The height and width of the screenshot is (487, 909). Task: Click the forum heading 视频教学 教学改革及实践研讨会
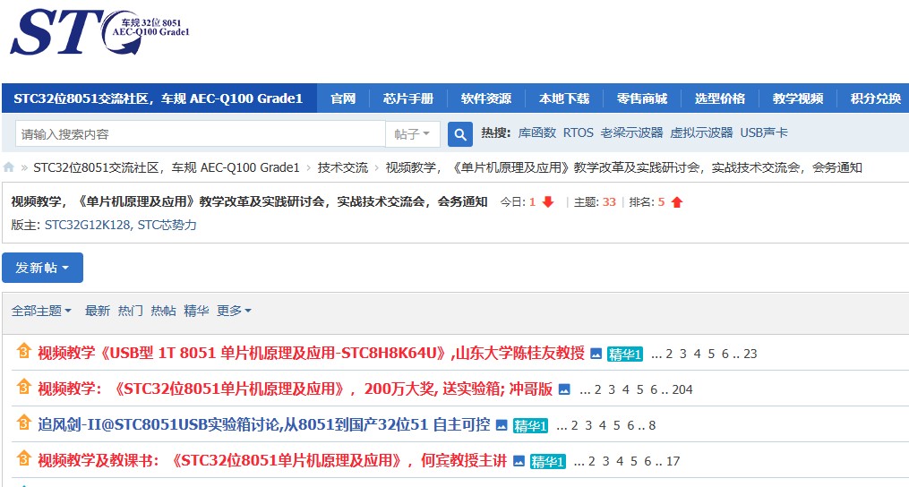click(x=249, y=201)
